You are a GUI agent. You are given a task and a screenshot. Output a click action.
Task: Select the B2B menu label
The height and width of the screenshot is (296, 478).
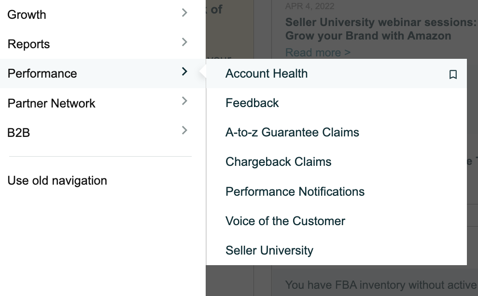point(19,133)
